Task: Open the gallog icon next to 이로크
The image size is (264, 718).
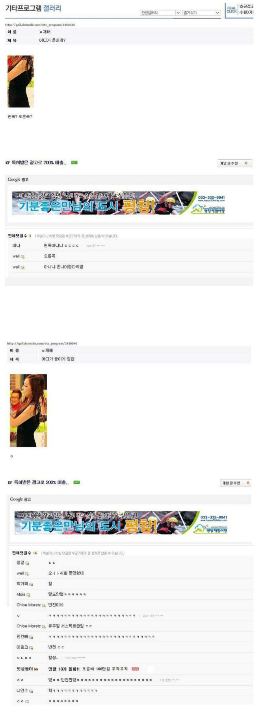Action: 31,647
